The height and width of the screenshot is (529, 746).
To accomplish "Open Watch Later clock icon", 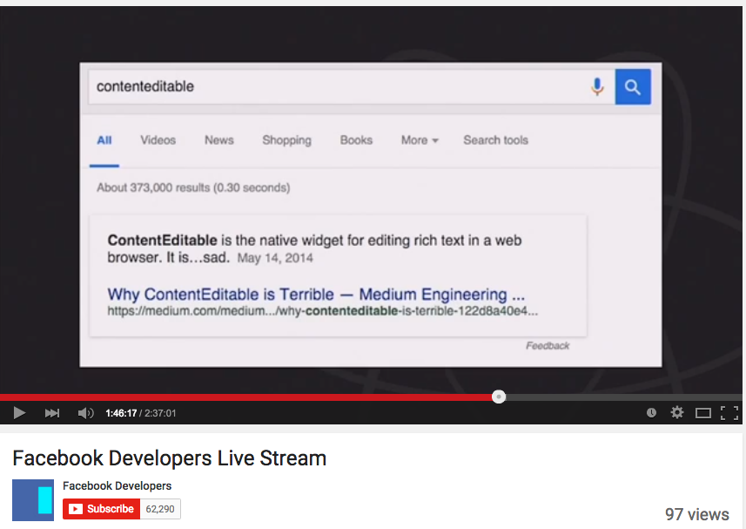I will click(651, 413).
